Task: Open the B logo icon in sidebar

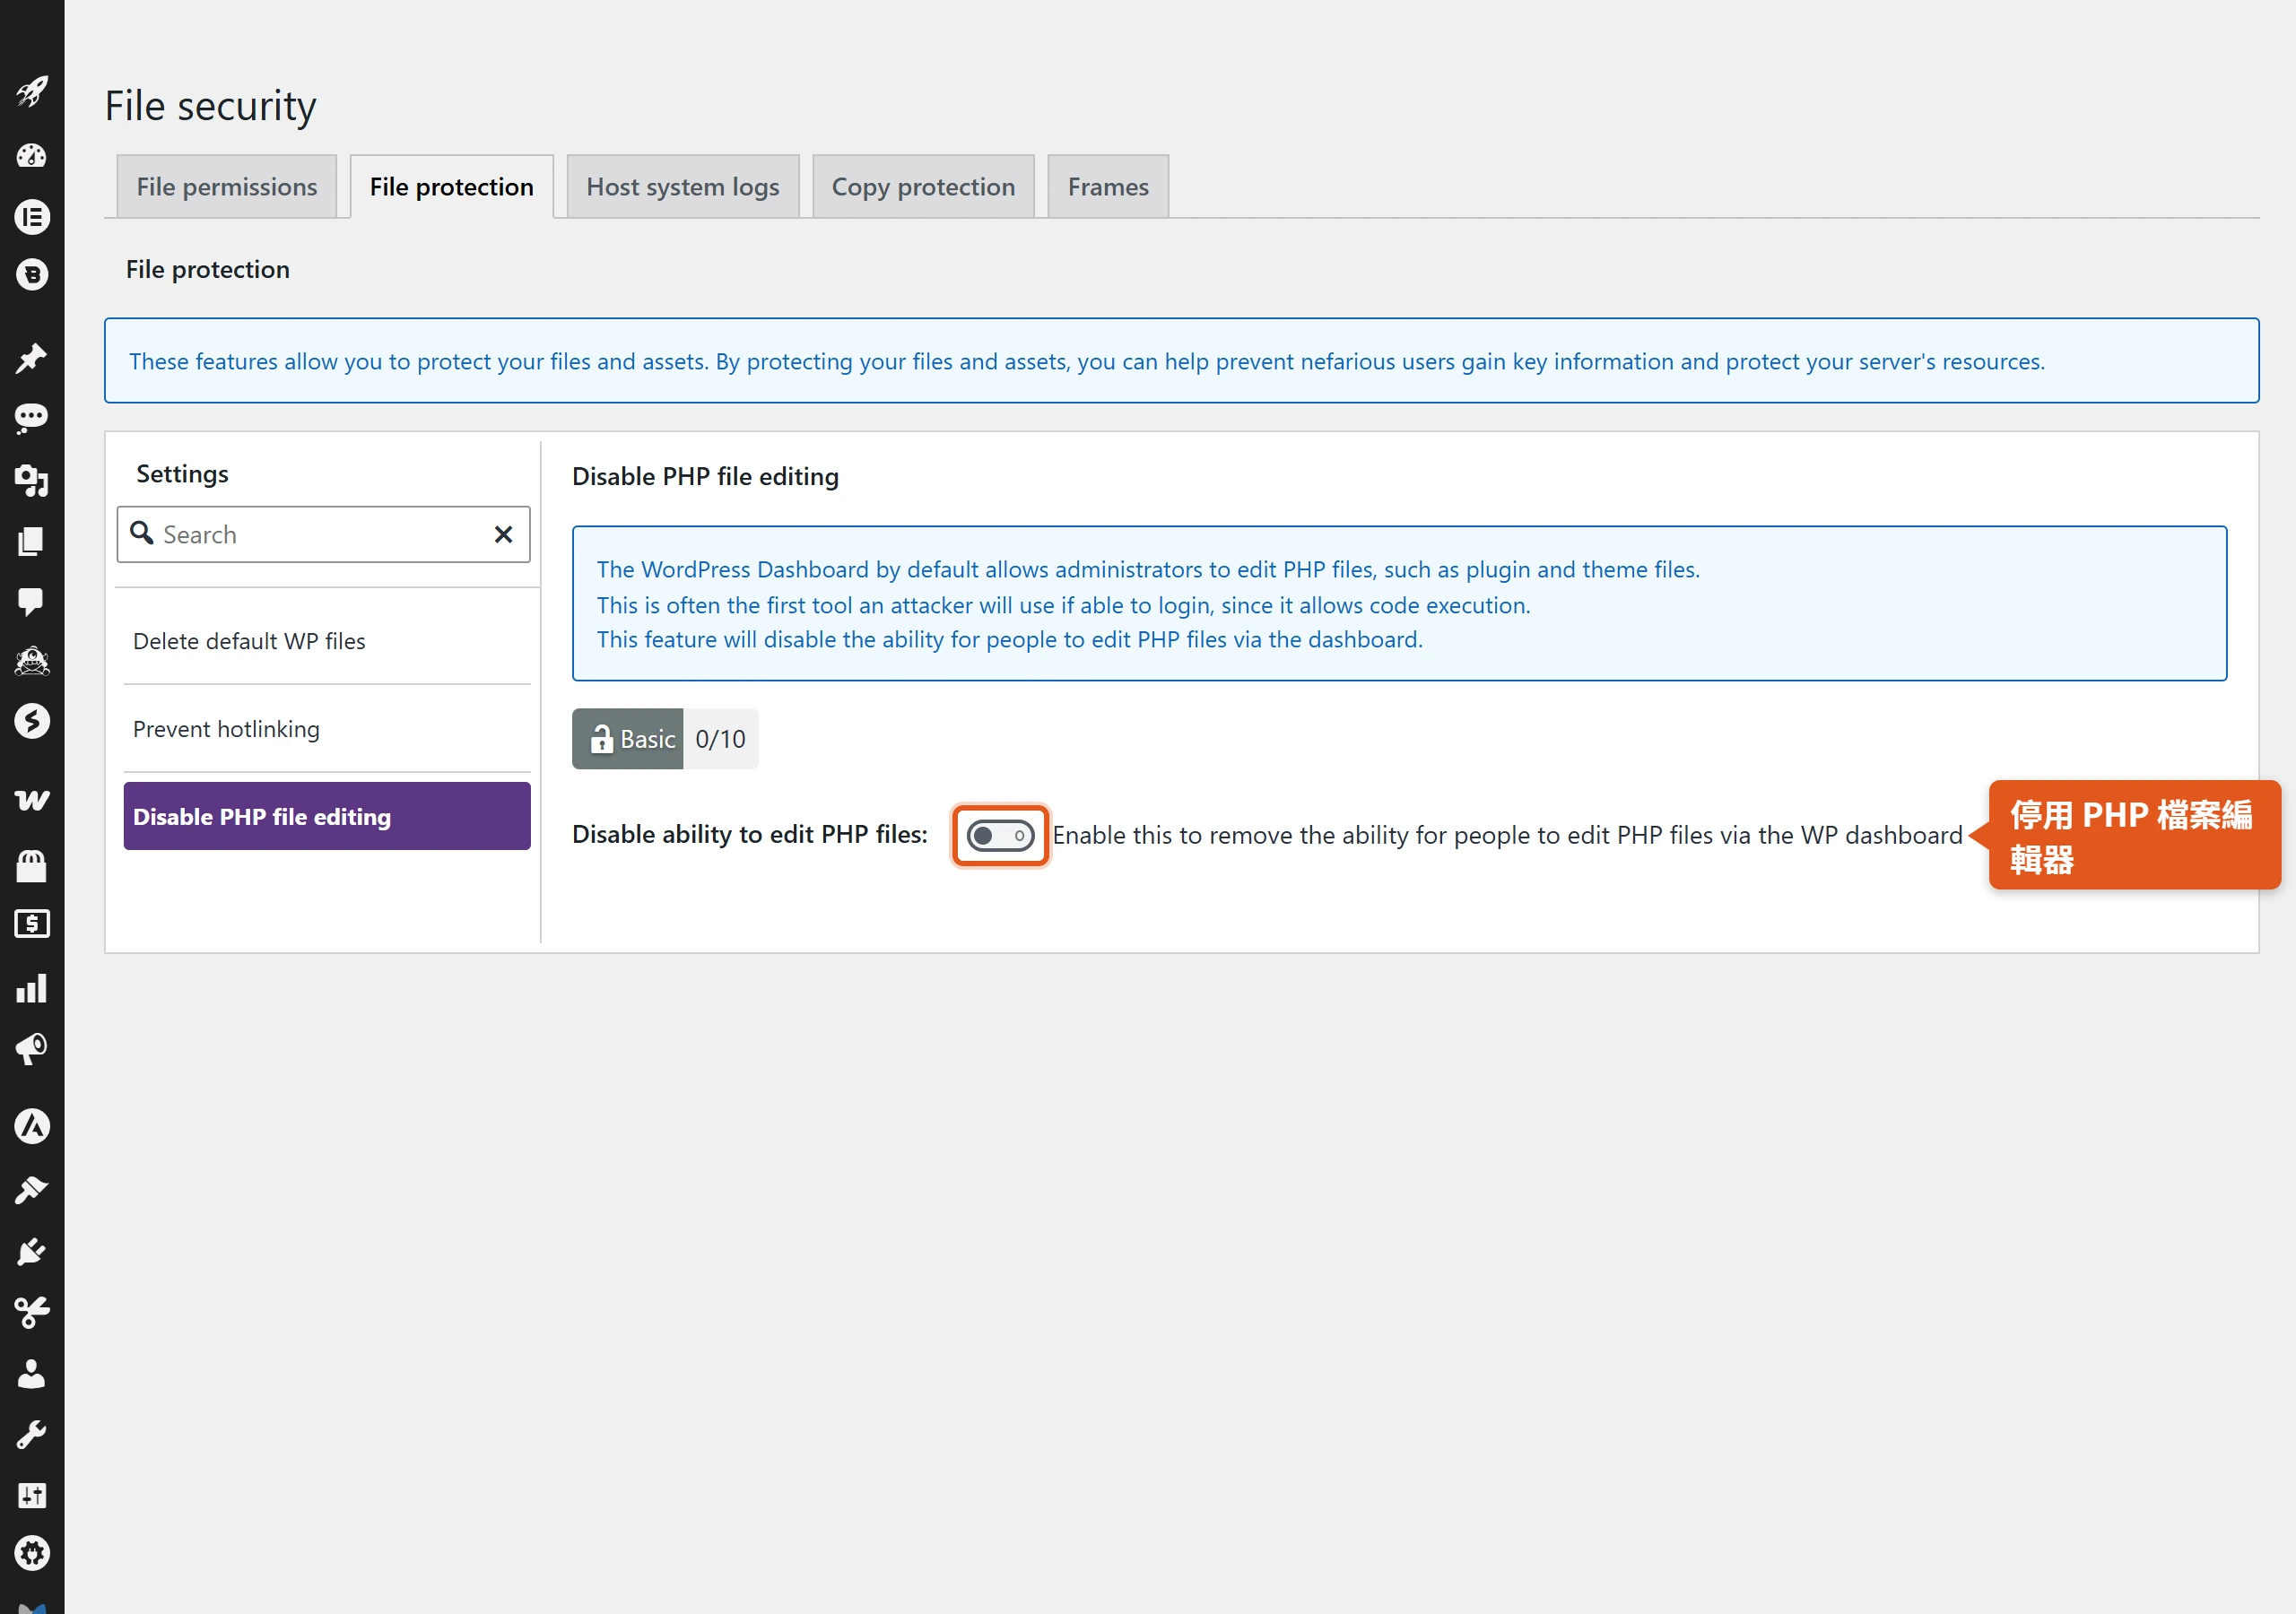Action: pos(32,275)
